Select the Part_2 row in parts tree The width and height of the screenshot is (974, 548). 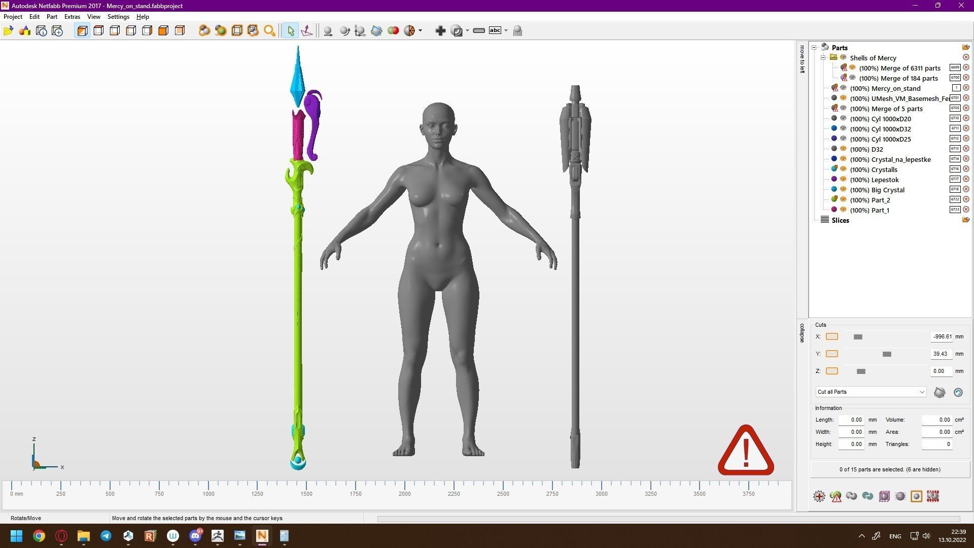click(869, 200)
